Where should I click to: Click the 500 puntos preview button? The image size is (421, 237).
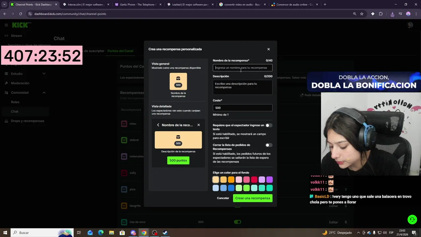click(x=178, y=160)
